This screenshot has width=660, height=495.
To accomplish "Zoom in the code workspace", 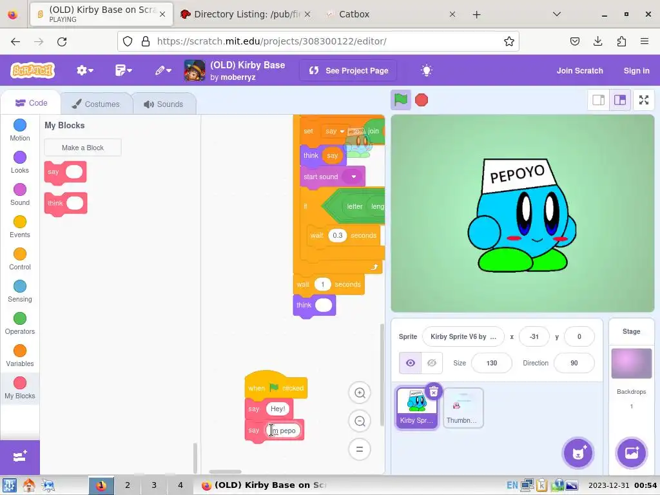I will pos(360,393).
